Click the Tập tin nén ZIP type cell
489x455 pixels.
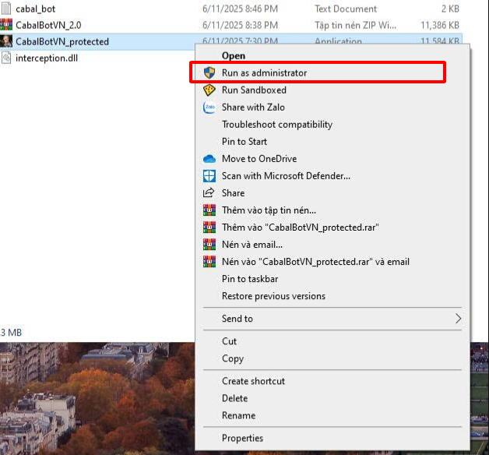pos(356,25)
